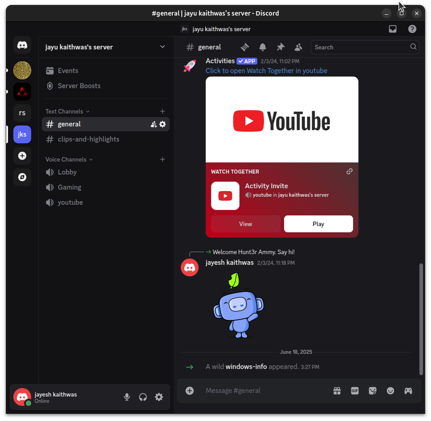Click the APP verified badge
The width and height of the screenshot is (431, 421).
247,61
